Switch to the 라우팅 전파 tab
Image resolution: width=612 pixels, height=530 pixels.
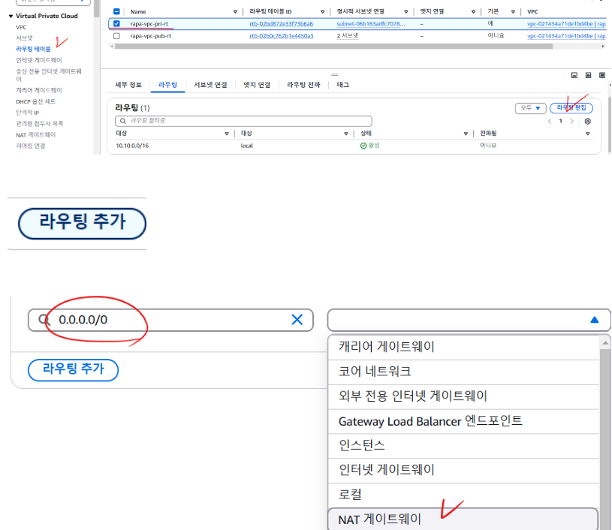click(303, 85)
